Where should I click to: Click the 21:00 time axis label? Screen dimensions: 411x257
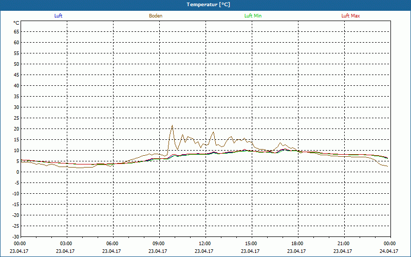[x=343, y=244]
